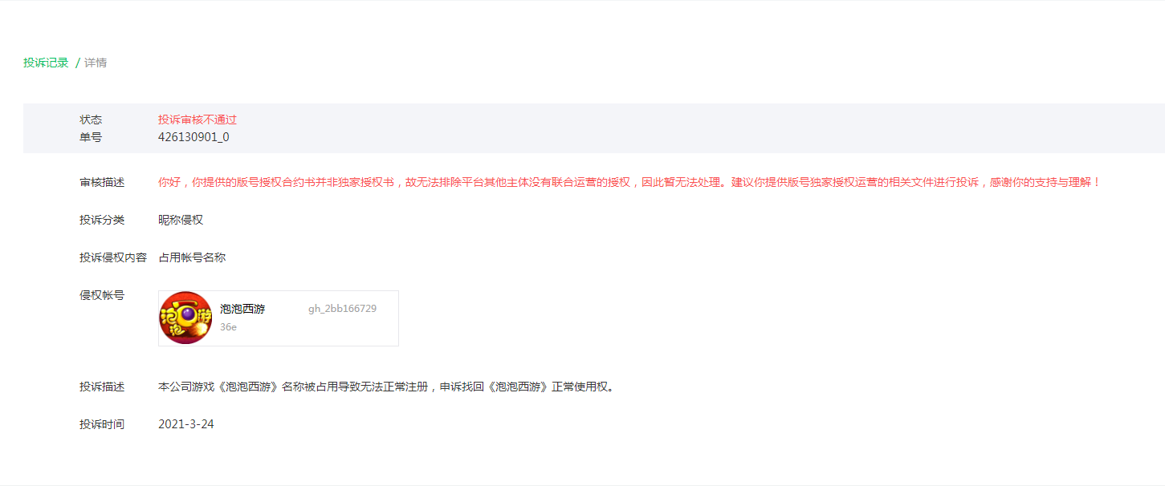This screenshot has height=486, width=1165.
Task: Click the 昵称侵权 complaint category value
Action: (x=181, y=220)
